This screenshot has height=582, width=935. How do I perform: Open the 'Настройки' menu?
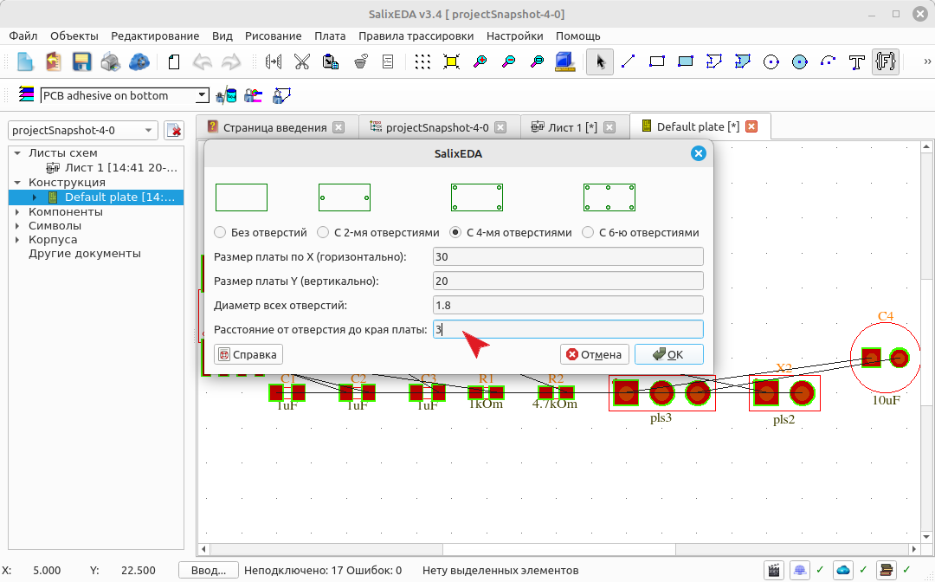click(x=514, y=36)
